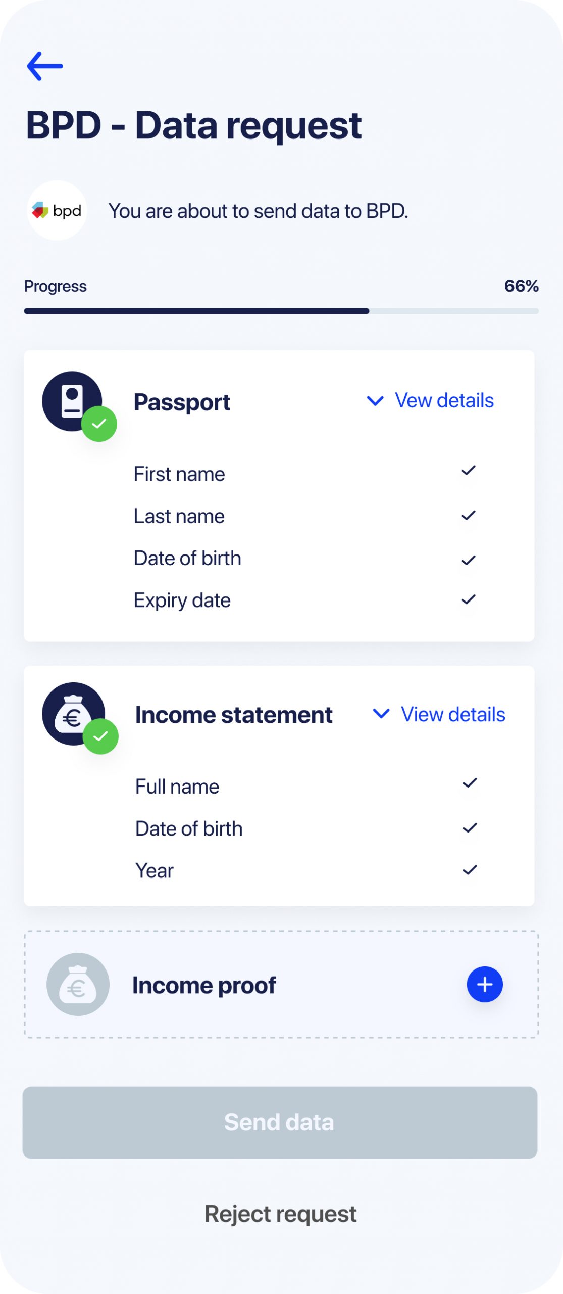Tap green verified badge on Income statement

(x=100, y=736)
